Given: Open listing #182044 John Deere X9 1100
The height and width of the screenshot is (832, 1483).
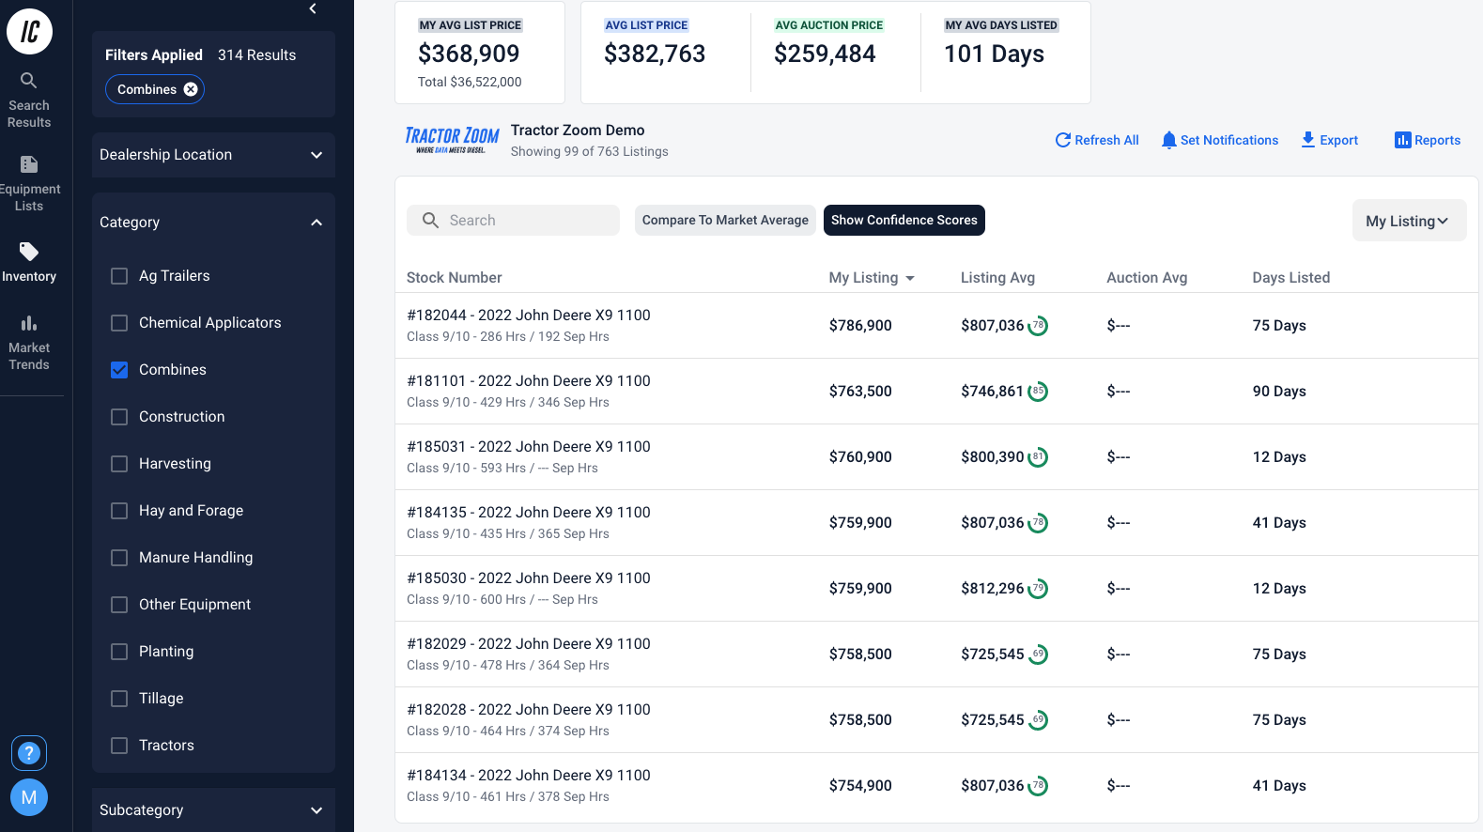Looking at the screenshot, I should click(x=529, y=316).
